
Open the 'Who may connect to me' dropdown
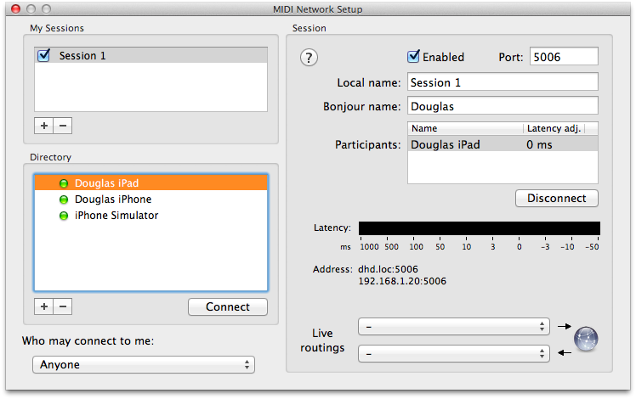point(143,364)
